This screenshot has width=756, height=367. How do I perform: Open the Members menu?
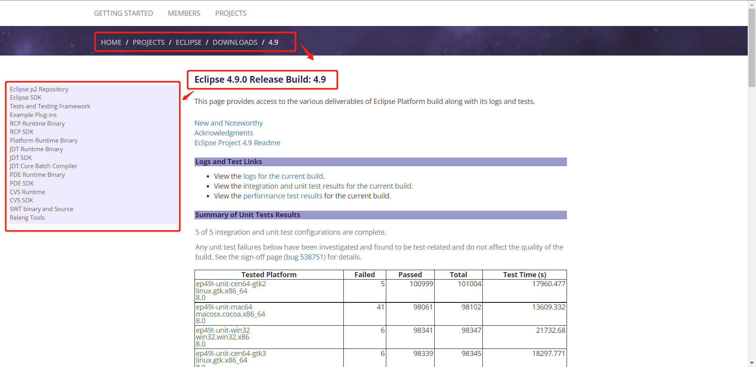click(184, 13)
